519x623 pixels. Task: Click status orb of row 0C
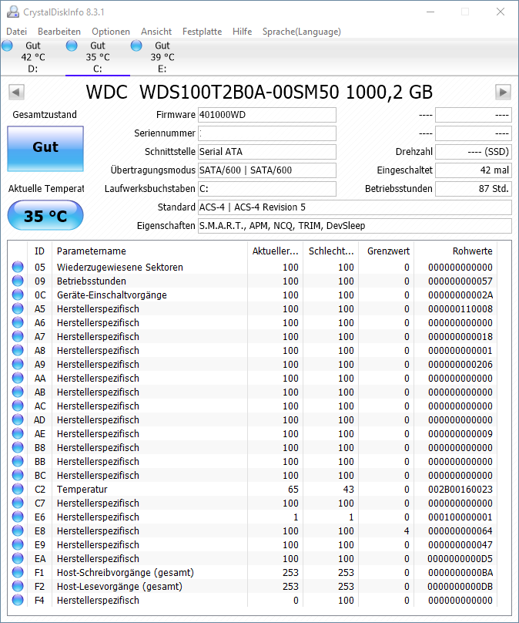[x=18, y=295]
